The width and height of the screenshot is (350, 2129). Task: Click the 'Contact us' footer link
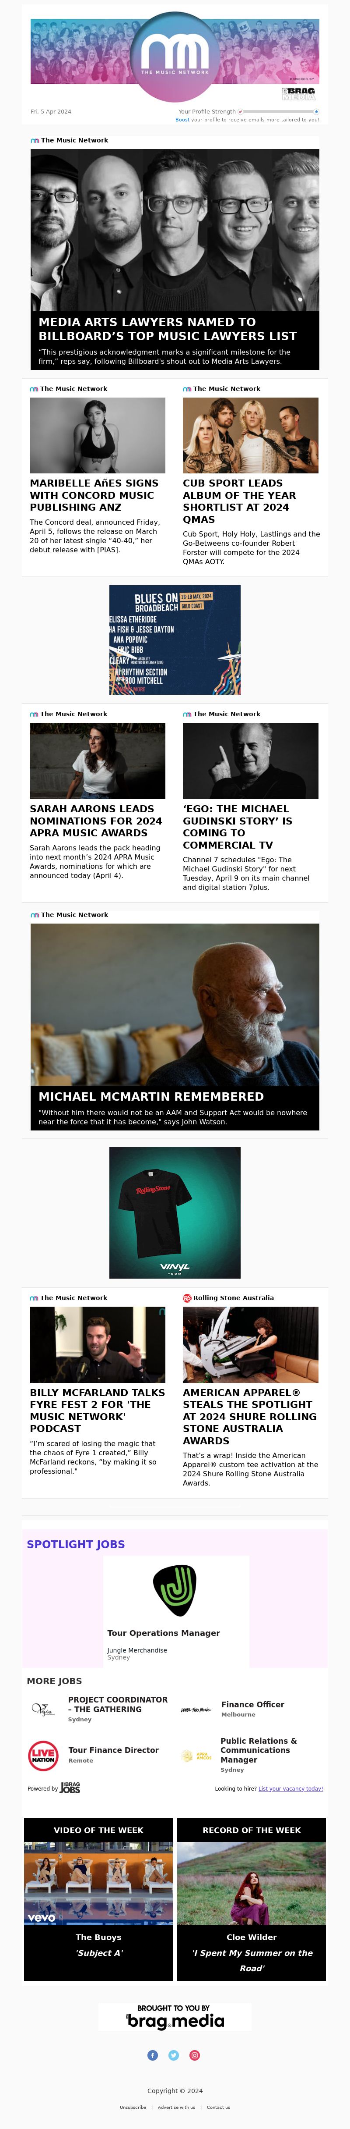tap(219, 2108)
